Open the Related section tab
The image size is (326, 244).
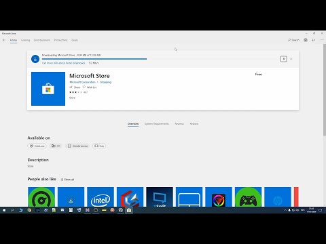194,124
